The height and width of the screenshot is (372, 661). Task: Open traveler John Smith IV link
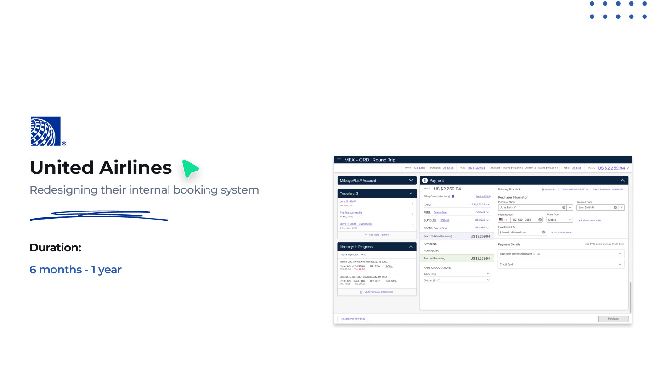click(348, 201)
